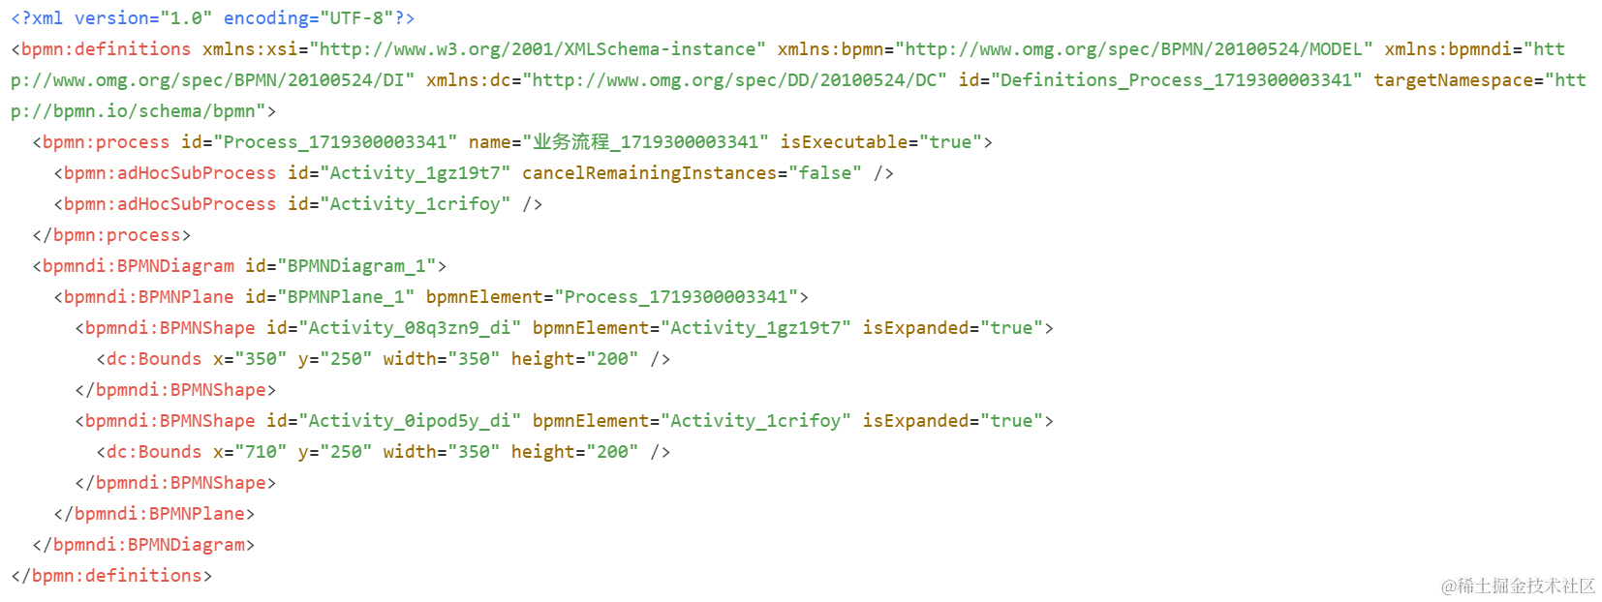The height and width of the screenshot is (602, 1602).
Task: Click the targetNamespace attribute name
Action: coord(1454,80)
